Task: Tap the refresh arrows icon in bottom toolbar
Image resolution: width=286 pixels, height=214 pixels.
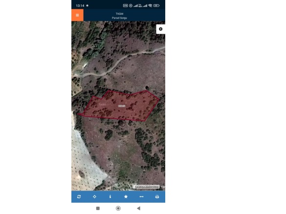Action: [79, 197]
